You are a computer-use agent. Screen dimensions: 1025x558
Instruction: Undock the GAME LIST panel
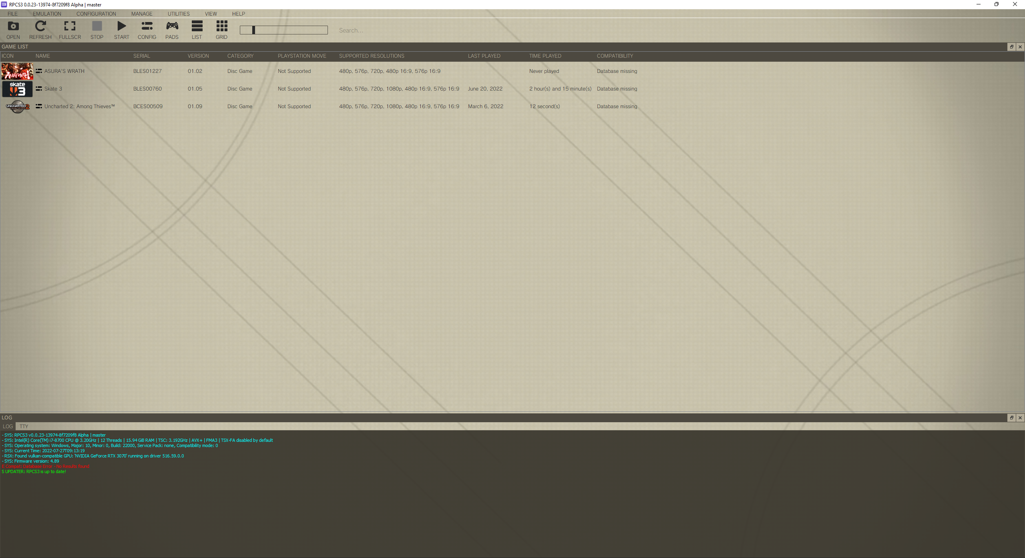coord(1011,47)
